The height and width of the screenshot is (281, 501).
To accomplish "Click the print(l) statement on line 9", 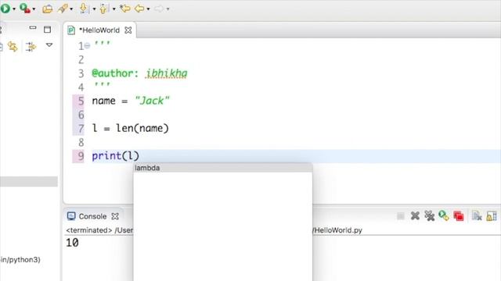I will coord(115,156).
